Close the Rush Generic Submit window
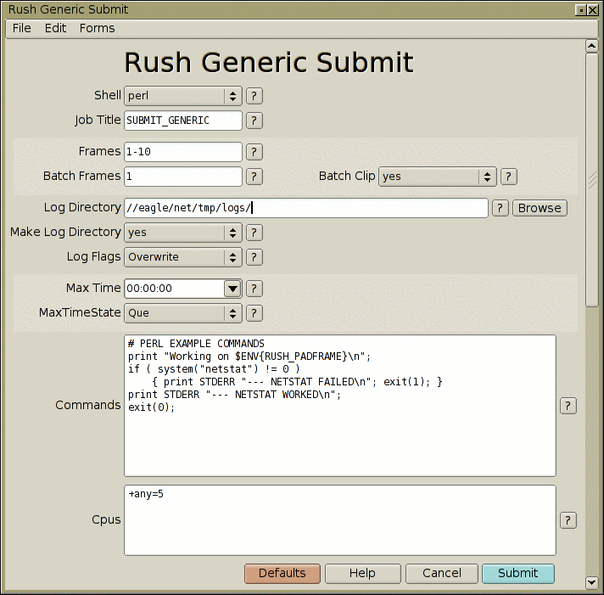The height and width of the screenshot is (595, 604). tap(593, 10)
